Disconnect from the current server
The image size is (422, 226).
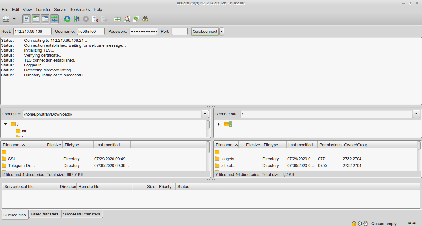(x=95, y=19)
